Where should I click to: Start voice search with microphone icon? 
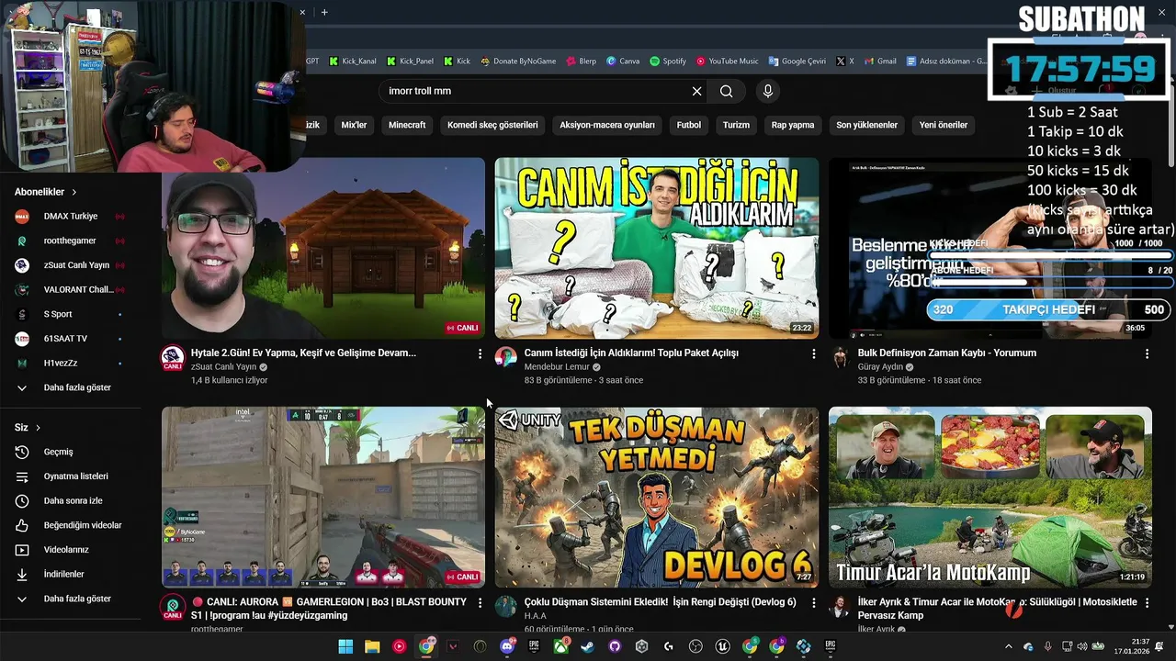point(768,91)
